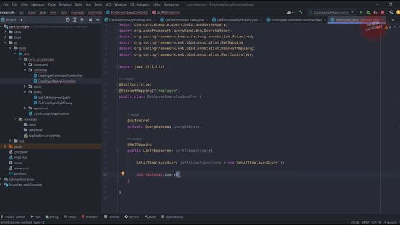Open the user account icon menu
The image size is (400, 225).
290,12
